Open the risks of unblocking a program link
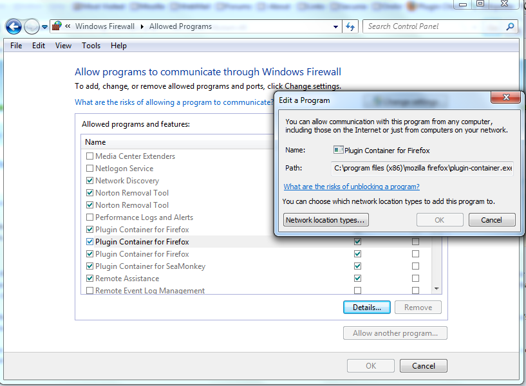Screen dimensions: 526x386 tap(352, 187)
